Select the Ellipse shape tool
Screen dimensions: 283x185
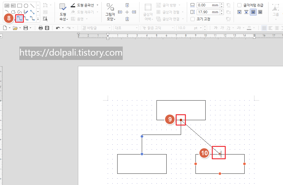click(26, 5)
